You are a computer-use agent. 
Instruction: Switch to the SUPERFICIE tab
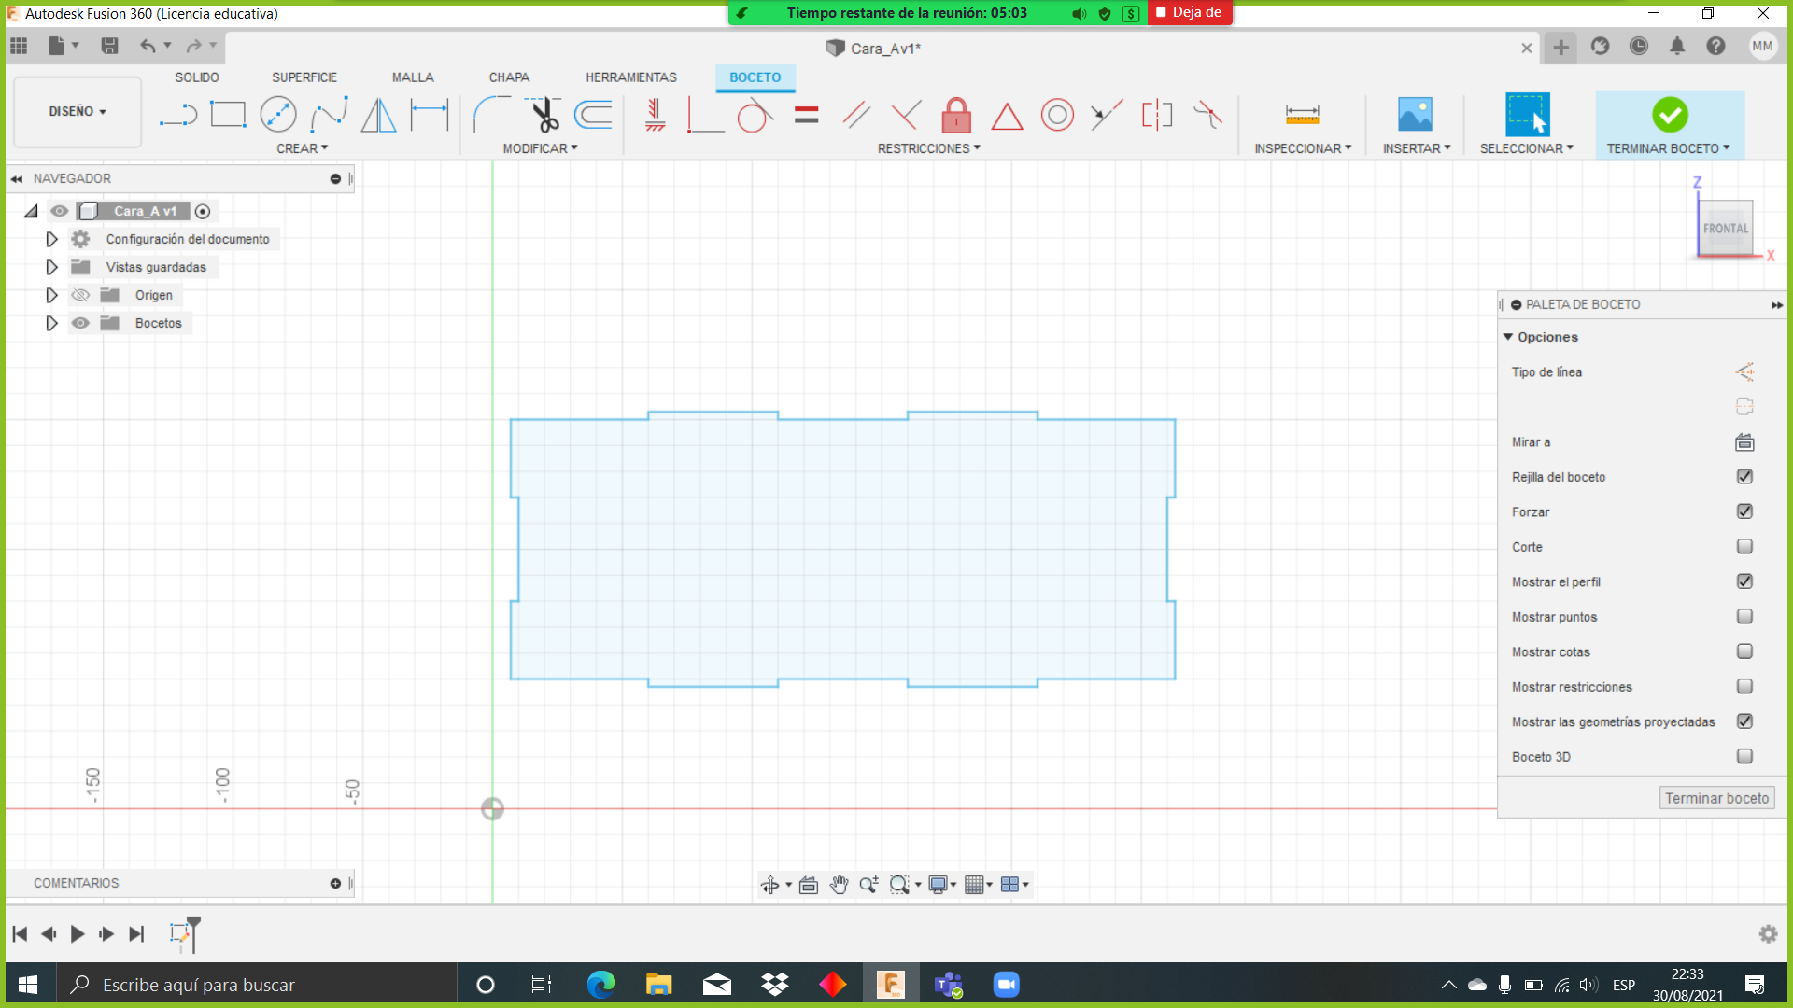pos(304,77)
